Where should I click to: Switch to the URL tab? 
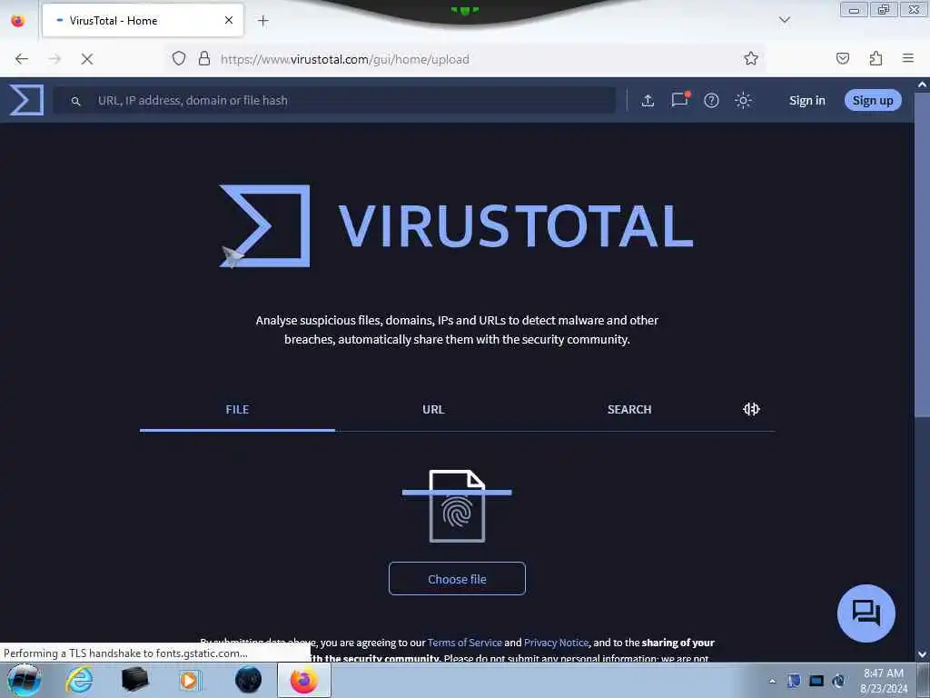pos(433,410)
